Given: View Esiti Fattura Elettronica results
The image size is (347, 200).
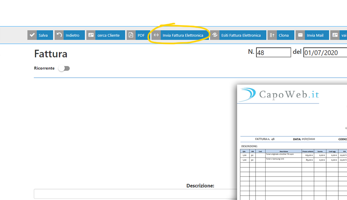Looking at the screenshot, I should click(241, 35).
